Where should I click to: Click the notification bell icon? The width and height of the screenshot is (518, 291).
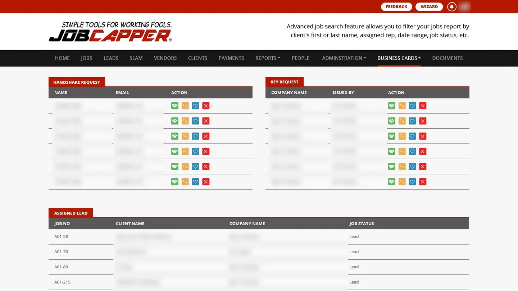(x=452, y=6)
